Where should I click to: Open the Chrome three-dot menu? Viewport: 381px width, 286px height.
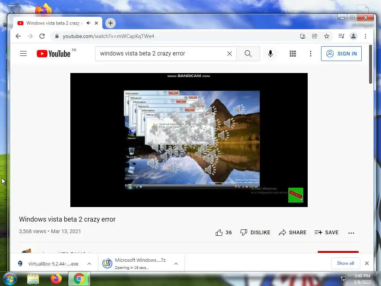click(365, 36)
